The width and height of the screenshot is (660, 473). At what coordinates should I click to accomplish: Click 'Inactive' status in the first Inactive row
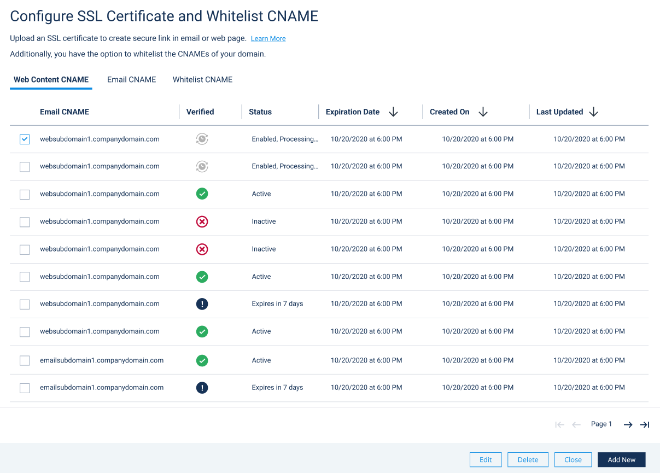click(264, 221)
